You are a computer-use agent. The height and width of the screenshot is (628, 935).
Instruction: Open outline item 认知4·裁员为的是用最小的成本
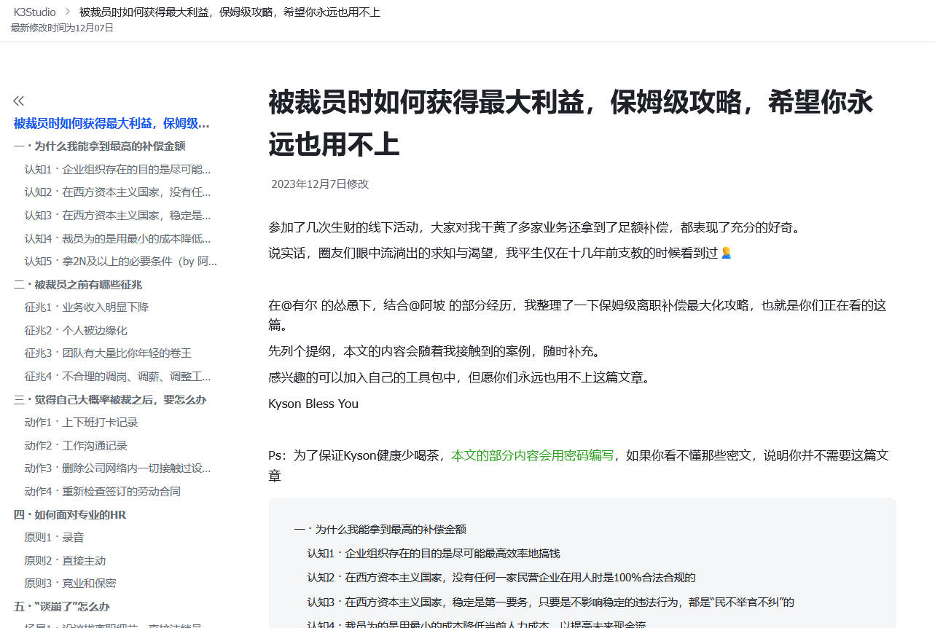pyautogui.click(x=117, y=238)
